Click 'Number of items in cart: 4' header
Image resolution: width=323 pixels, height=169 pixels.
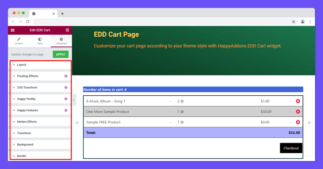pos(105,89)
